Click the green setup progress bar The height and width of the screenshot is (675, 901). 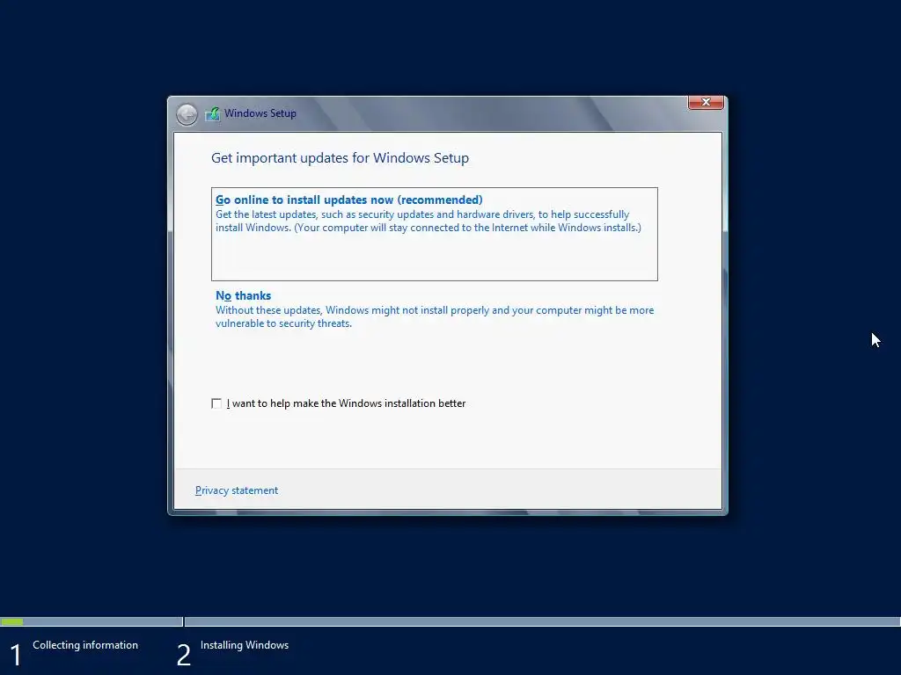coord(12,621)
